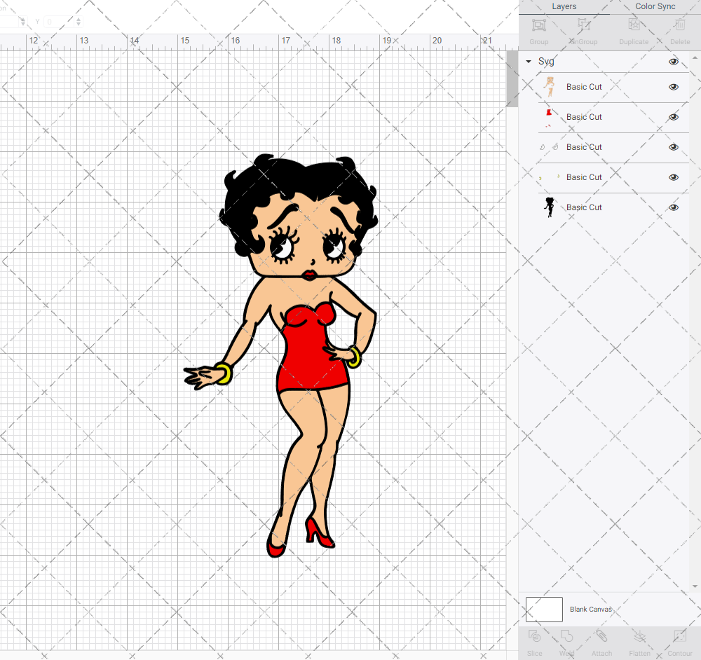Select the white eyes layer thumbnail

pos(549,147)
